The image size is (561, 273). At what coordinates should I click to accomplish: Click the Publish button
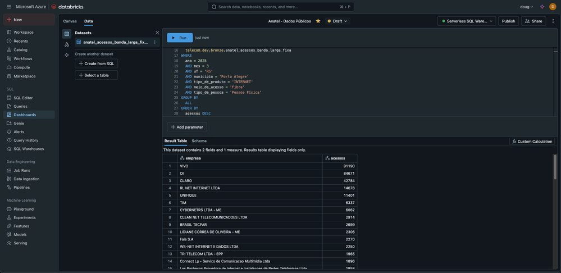[x=508, y=21]
